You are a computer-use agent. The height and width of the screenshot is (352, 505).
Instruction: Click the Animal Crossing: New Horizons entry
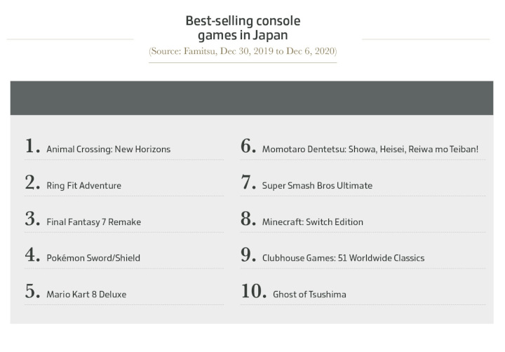(108, 149)
